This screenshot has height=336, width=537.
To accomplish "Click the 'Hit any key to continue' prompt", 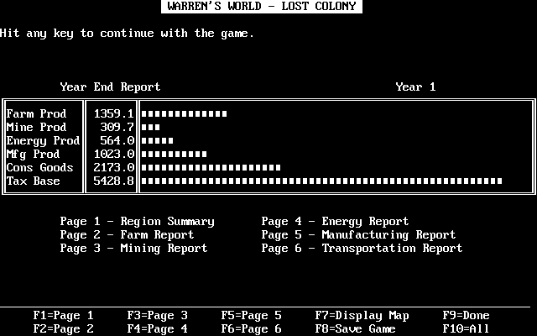I will click(x=127, y=34).
